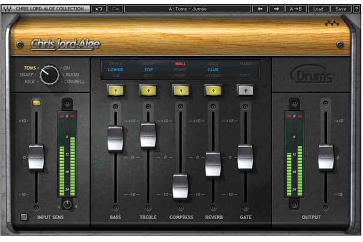363x242 pixels.
Task: Click the undo arrow icon
Action: coord(98,9)
